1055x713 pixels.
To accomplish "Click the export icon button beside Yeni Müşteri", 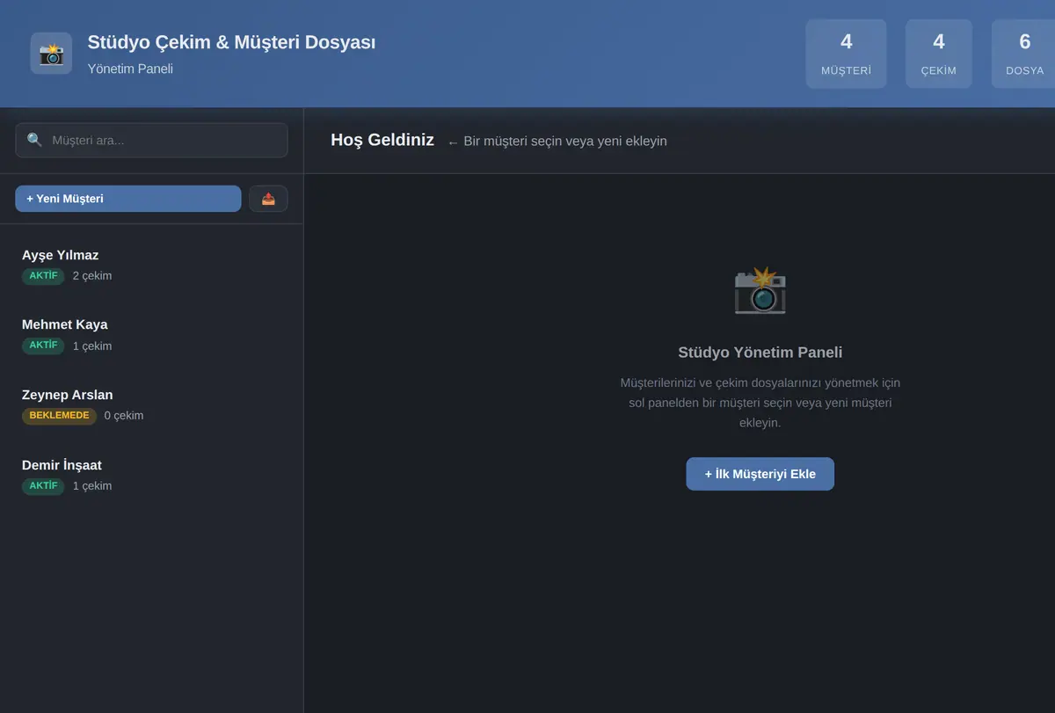I will click(x=268, y=199).
